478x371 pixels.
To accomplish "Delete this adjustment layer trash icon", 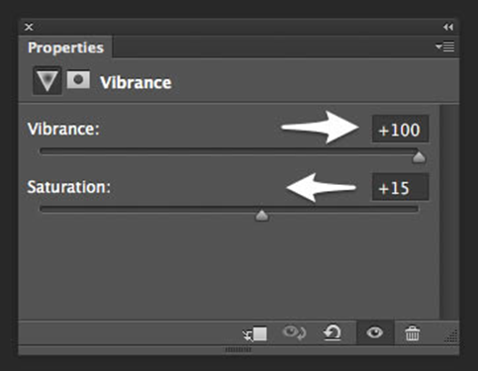I will (413, 333).
